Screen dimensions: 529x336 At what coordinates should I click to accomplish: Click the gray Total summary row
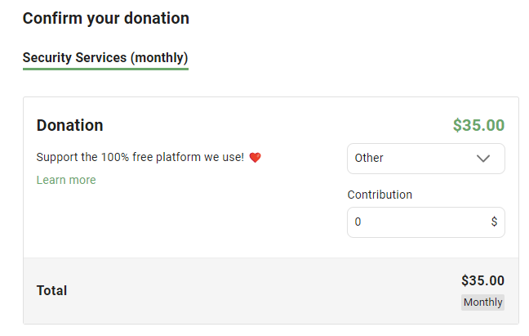(271, 291)
